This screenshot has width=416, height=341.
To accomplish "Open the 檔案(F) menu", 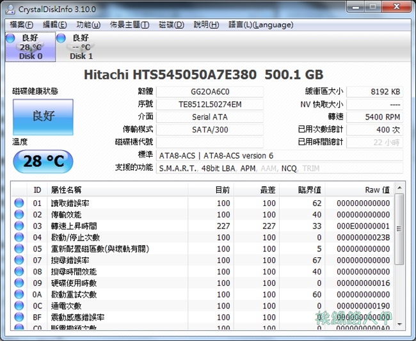I will [21, 25].
